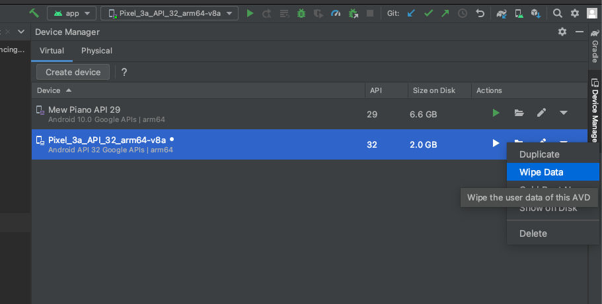
Task: Click the API column header
Action: 386,90
